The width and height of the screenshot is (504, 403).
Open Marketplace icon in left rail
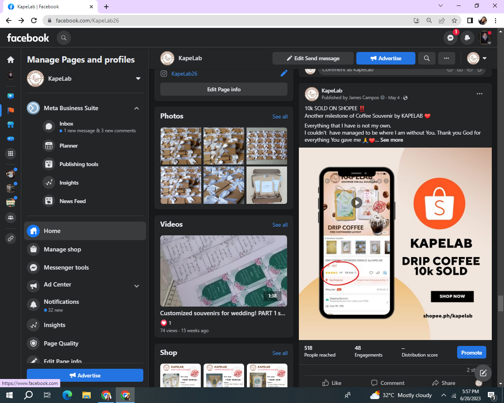click(x=11, y=125)
